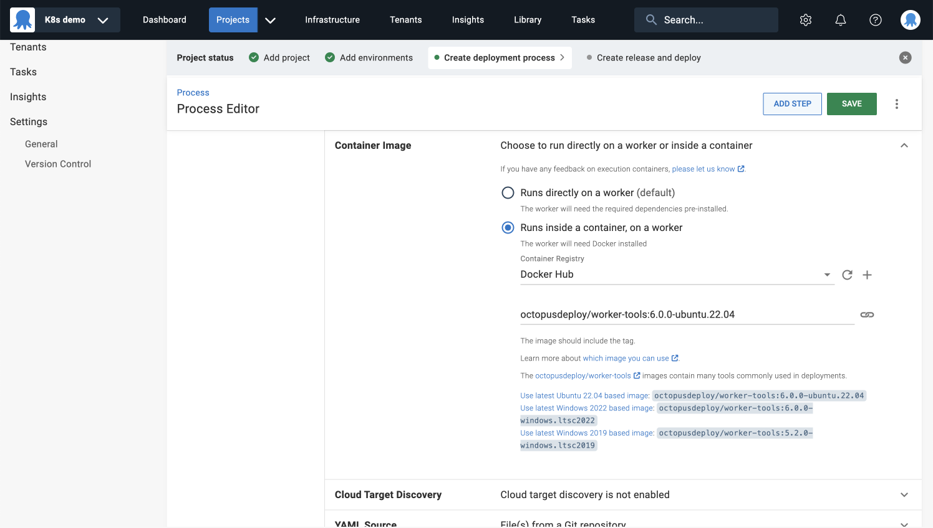
Task: Expand the Cloud Target Discovery section
Action: click(904, 495)
